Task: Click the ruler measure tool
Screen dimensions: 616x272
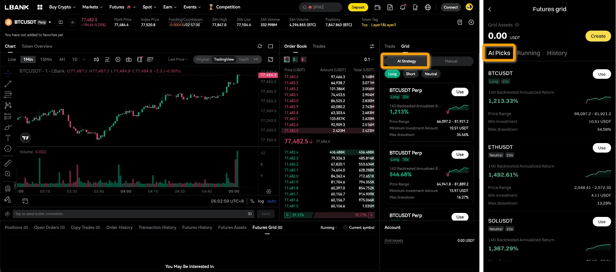Action: 8,163
